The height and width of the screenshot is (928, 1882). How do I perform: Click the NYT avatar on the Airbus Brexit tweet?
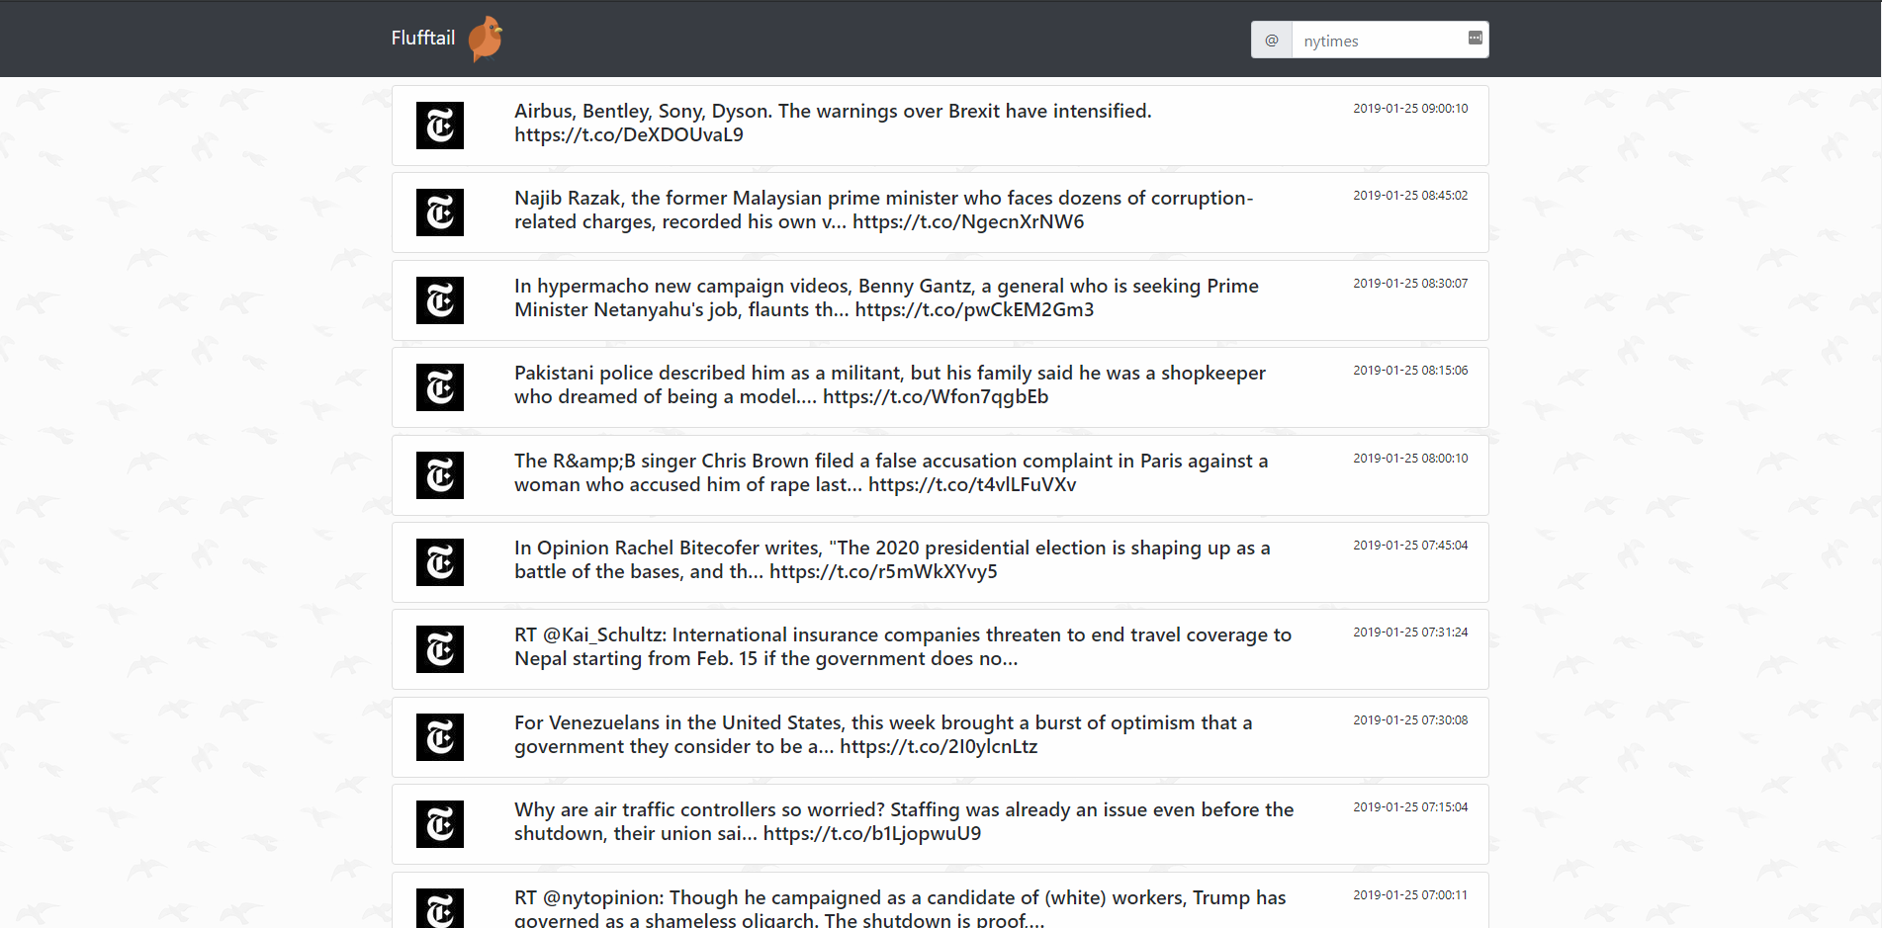click(x=440, y=126)
